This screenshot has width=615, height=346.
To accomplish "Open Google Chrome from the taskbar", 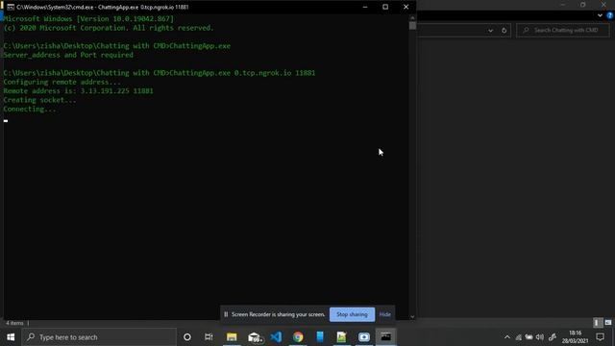I will (x=298, y=337).
